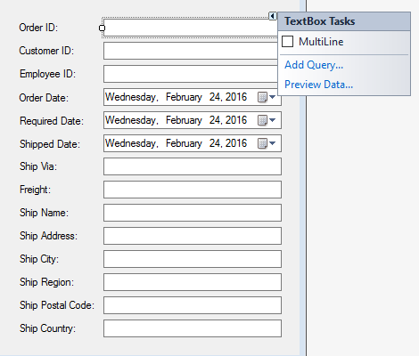Select the Customer ID label
The image size is (419, 356).
point(46,51)
